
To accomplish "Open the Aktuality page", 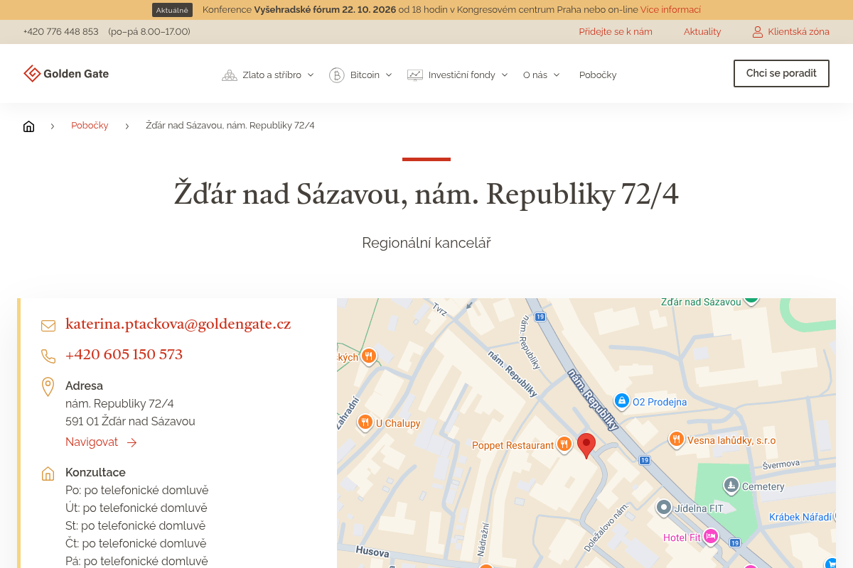I will coord(702,32).
